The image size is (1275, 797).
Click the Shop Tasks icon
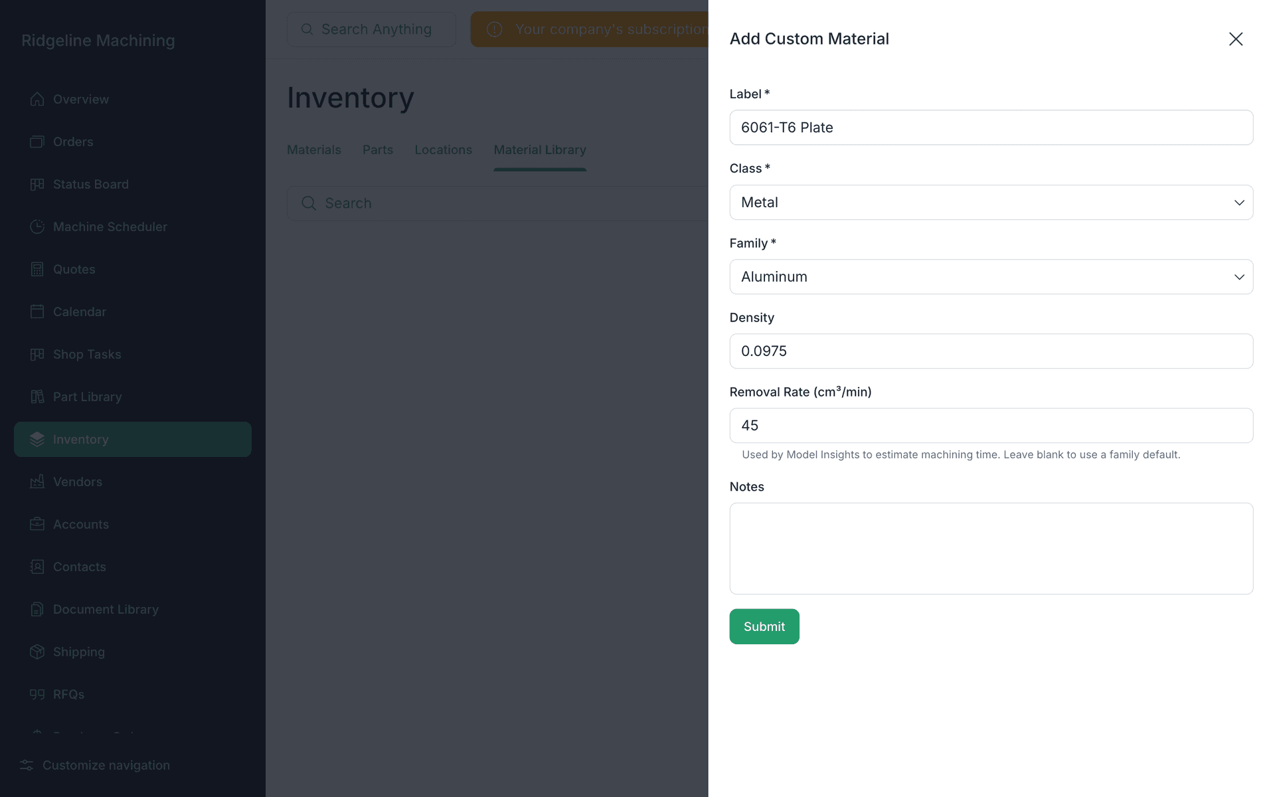tap(37, 354)
